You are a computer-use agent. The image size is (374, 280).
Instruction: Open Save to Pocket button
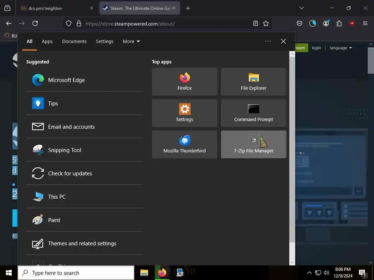299,23
